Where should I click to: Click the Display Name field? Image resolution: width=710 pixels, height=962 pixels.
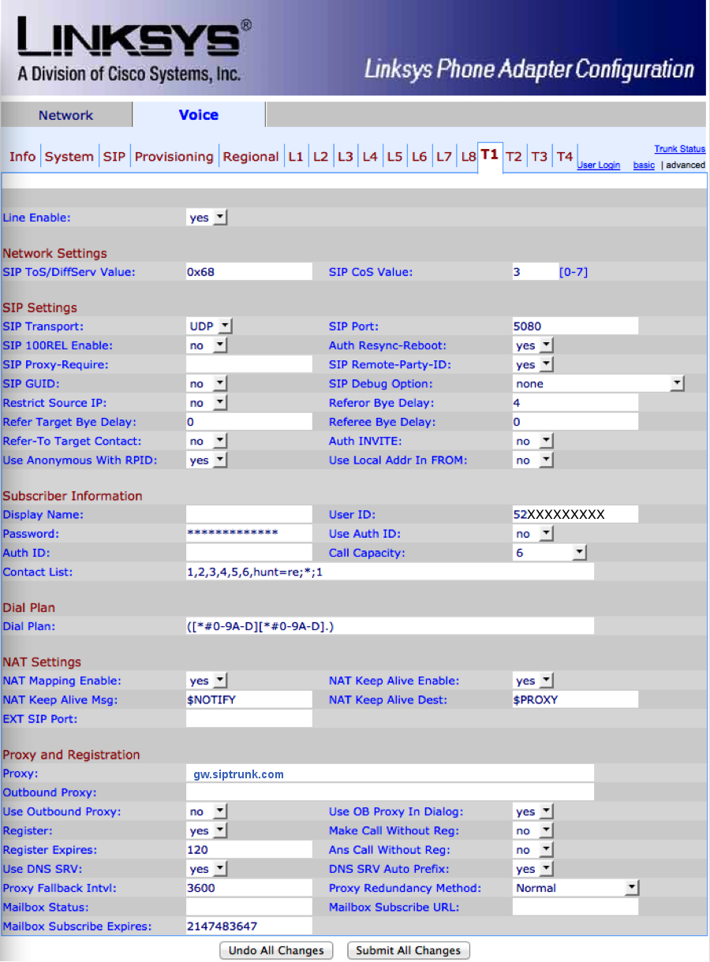coord(249,514)
